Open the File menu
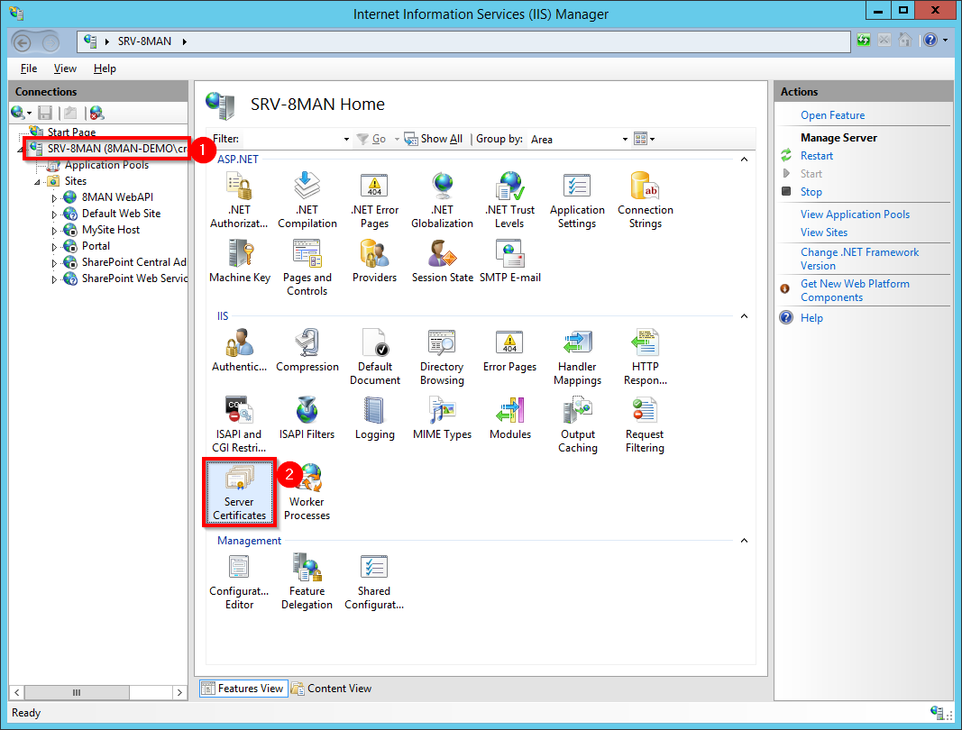Image resolution: width=962 pixels, height=730 pixels. point(29,68)
